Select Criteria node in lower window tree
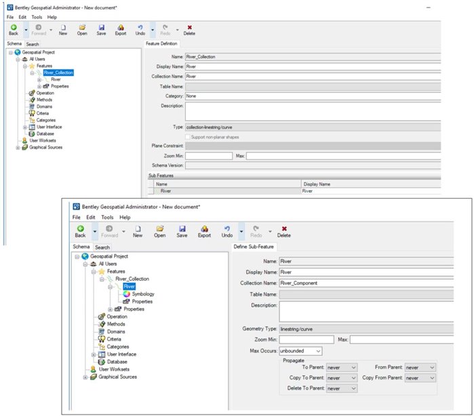This screenshot has width=474, height=416. coord(114,339)
